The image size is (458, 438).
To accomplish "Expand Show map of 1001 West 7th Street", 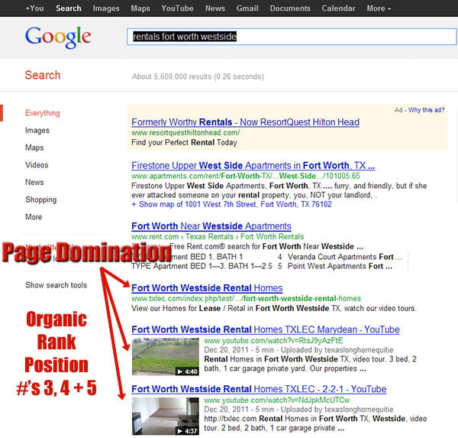I will (231, 204).
